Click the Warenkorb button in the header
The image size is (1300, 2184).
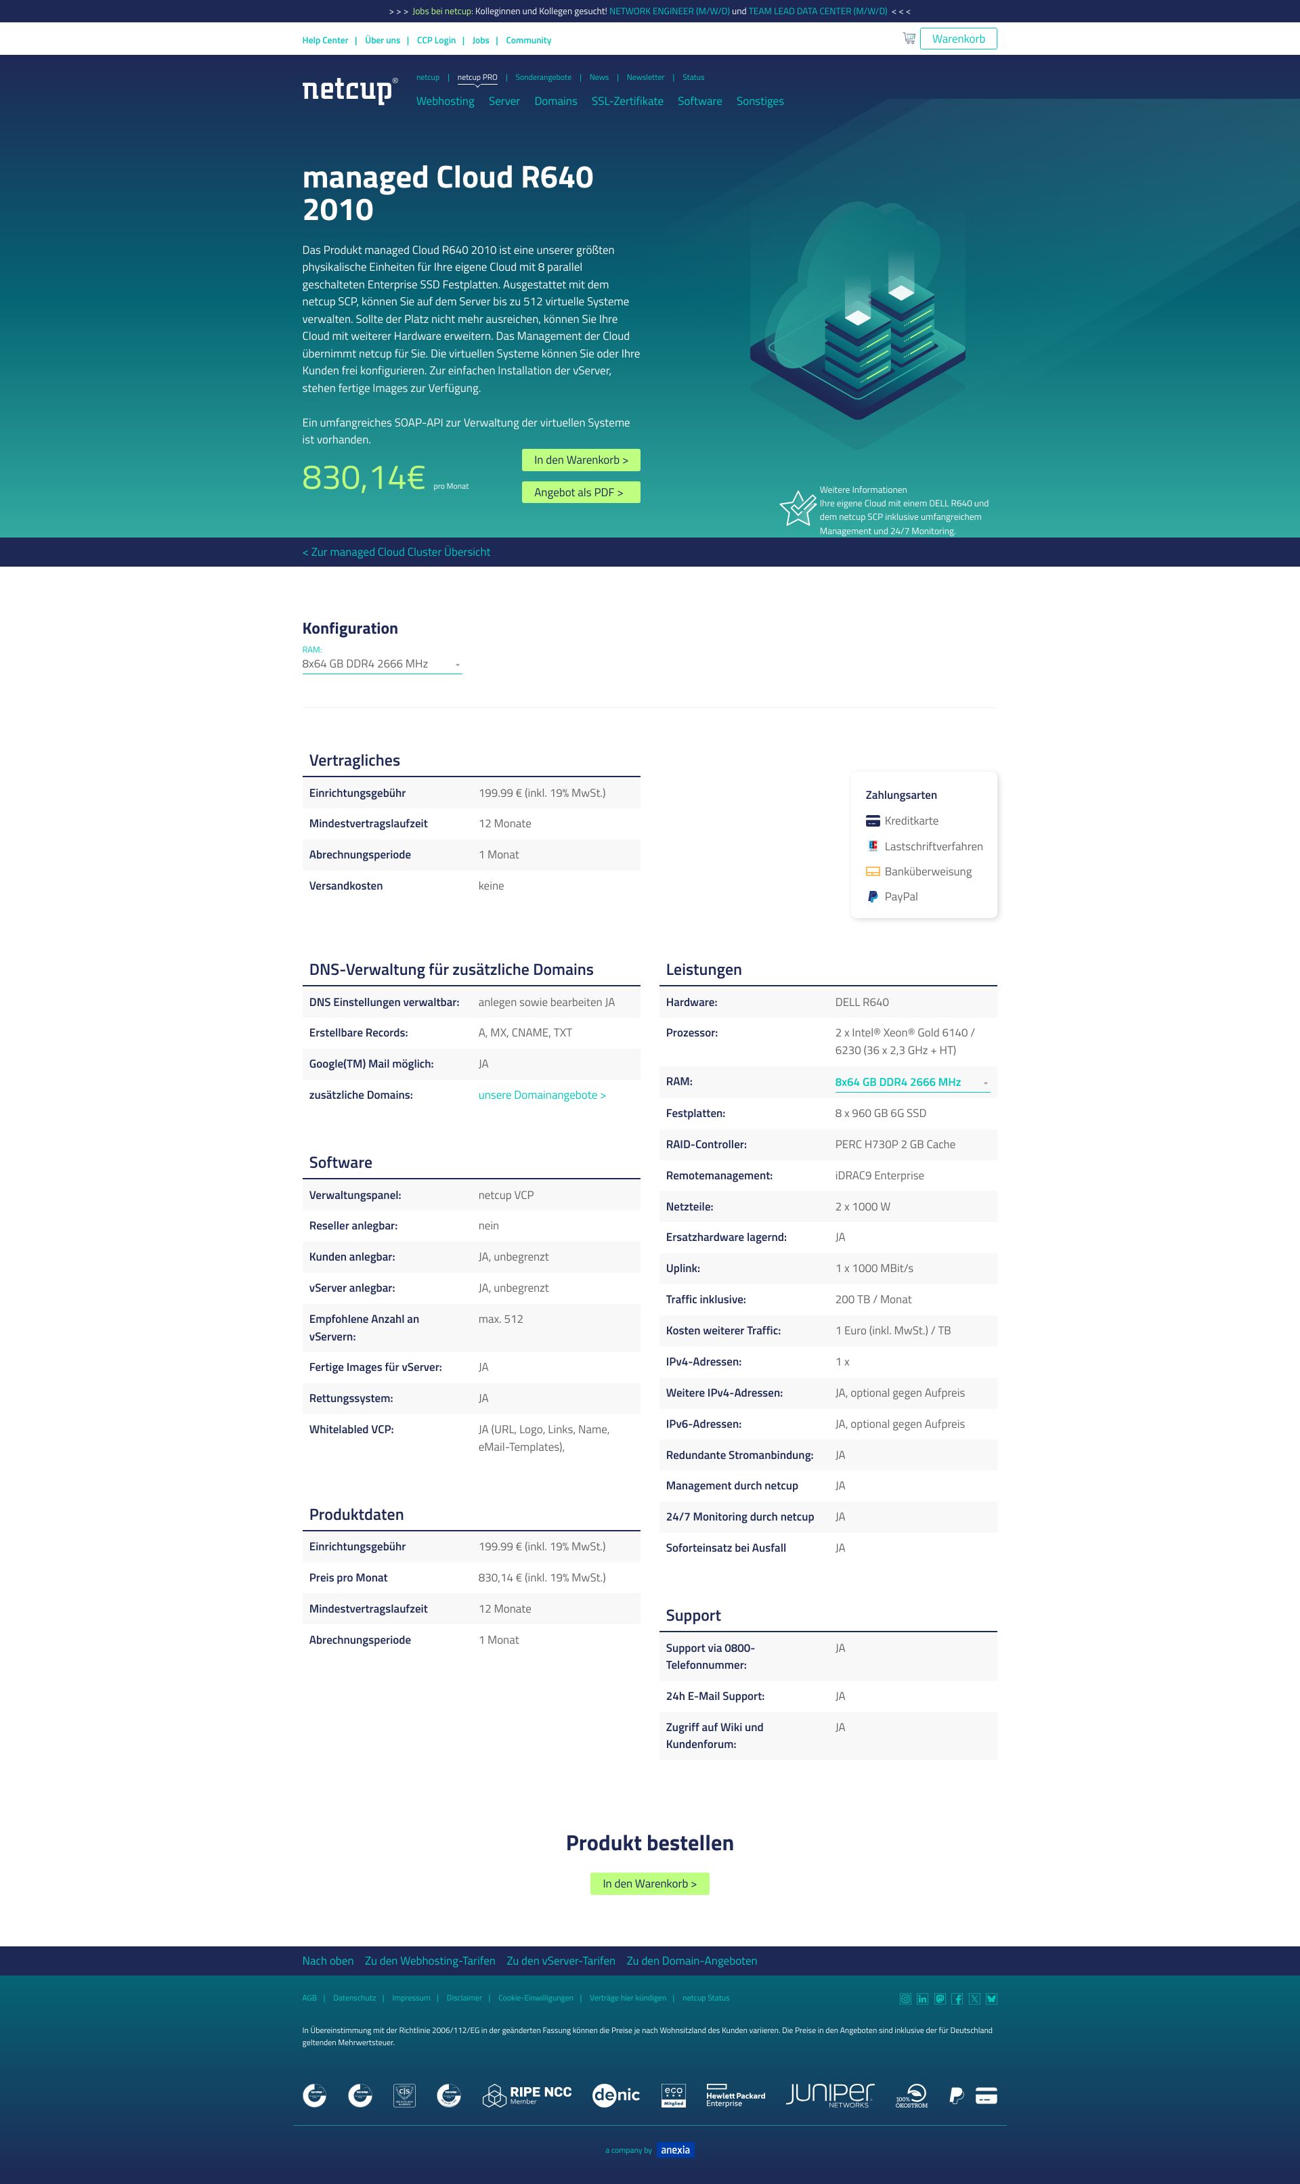pos(958,39)
